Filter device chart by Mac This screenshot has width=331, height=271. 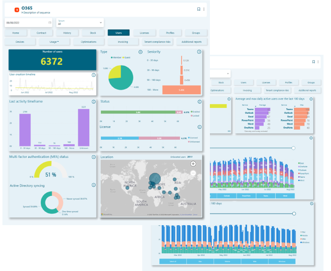(x=200, y=262)
